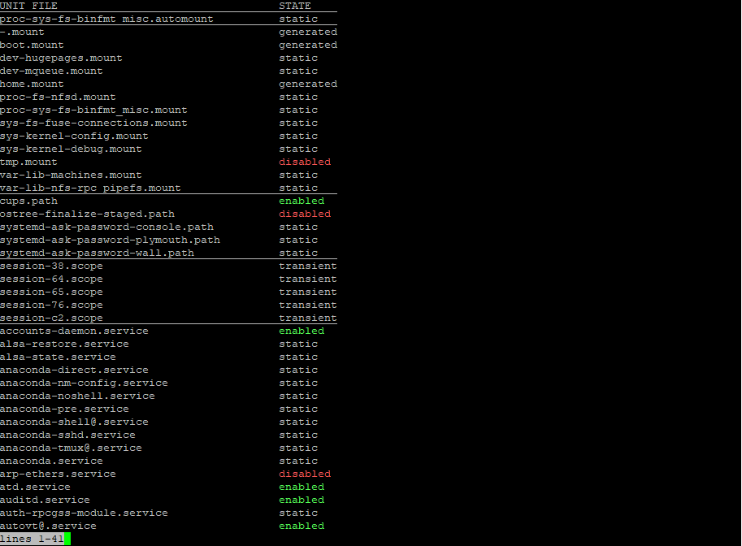Image resolution: width=742 pixels, height=546 pixels.
Task: Select atd.service unit name
Action: click(35, 487)
